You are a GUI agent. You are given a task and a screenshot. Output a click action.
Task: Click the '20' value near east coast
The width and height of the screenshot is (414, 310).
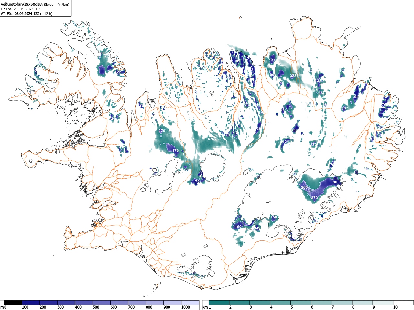[380, 127]
